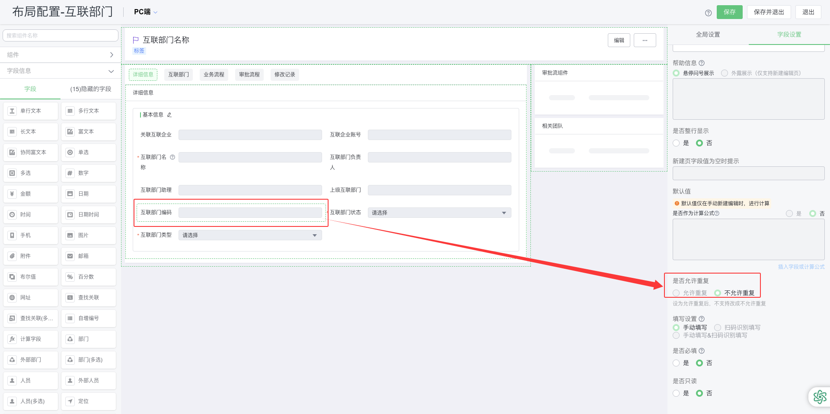Choose the 自增编号 field icon
The height and width of the screenshot is (414, 830).
point(70,318)
